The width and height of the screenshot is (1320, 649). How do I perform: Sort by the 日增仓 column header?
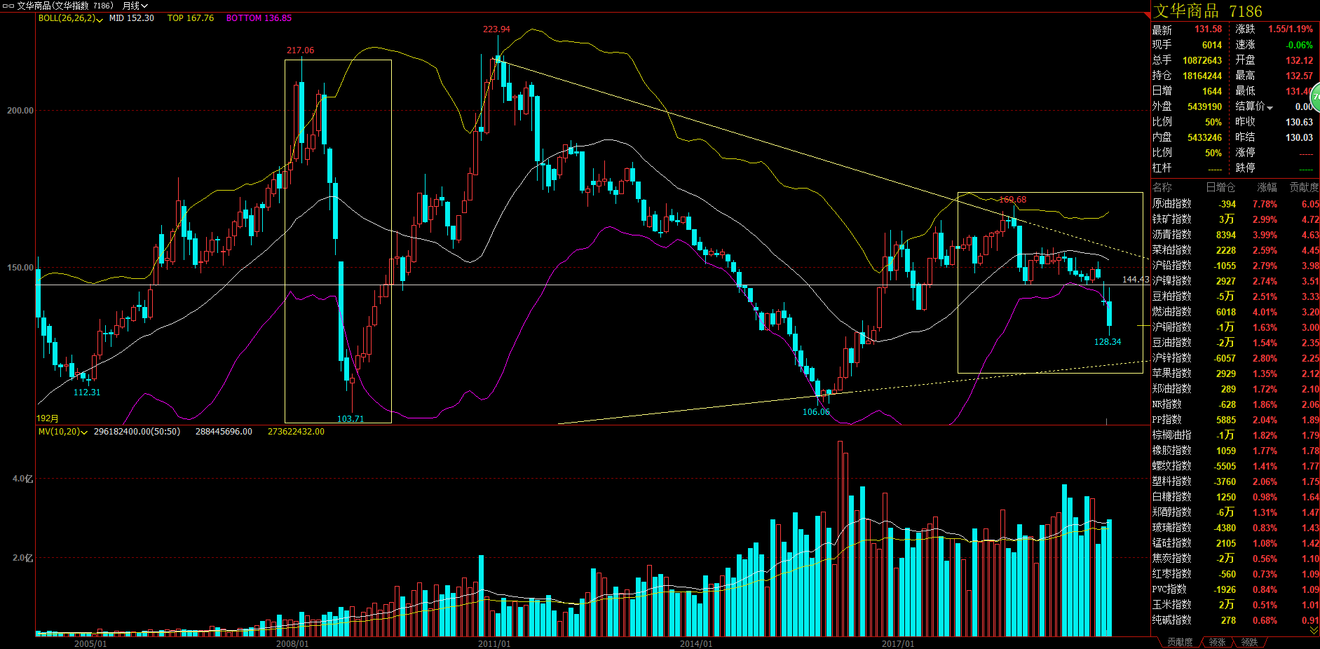tap(1220, 187)
